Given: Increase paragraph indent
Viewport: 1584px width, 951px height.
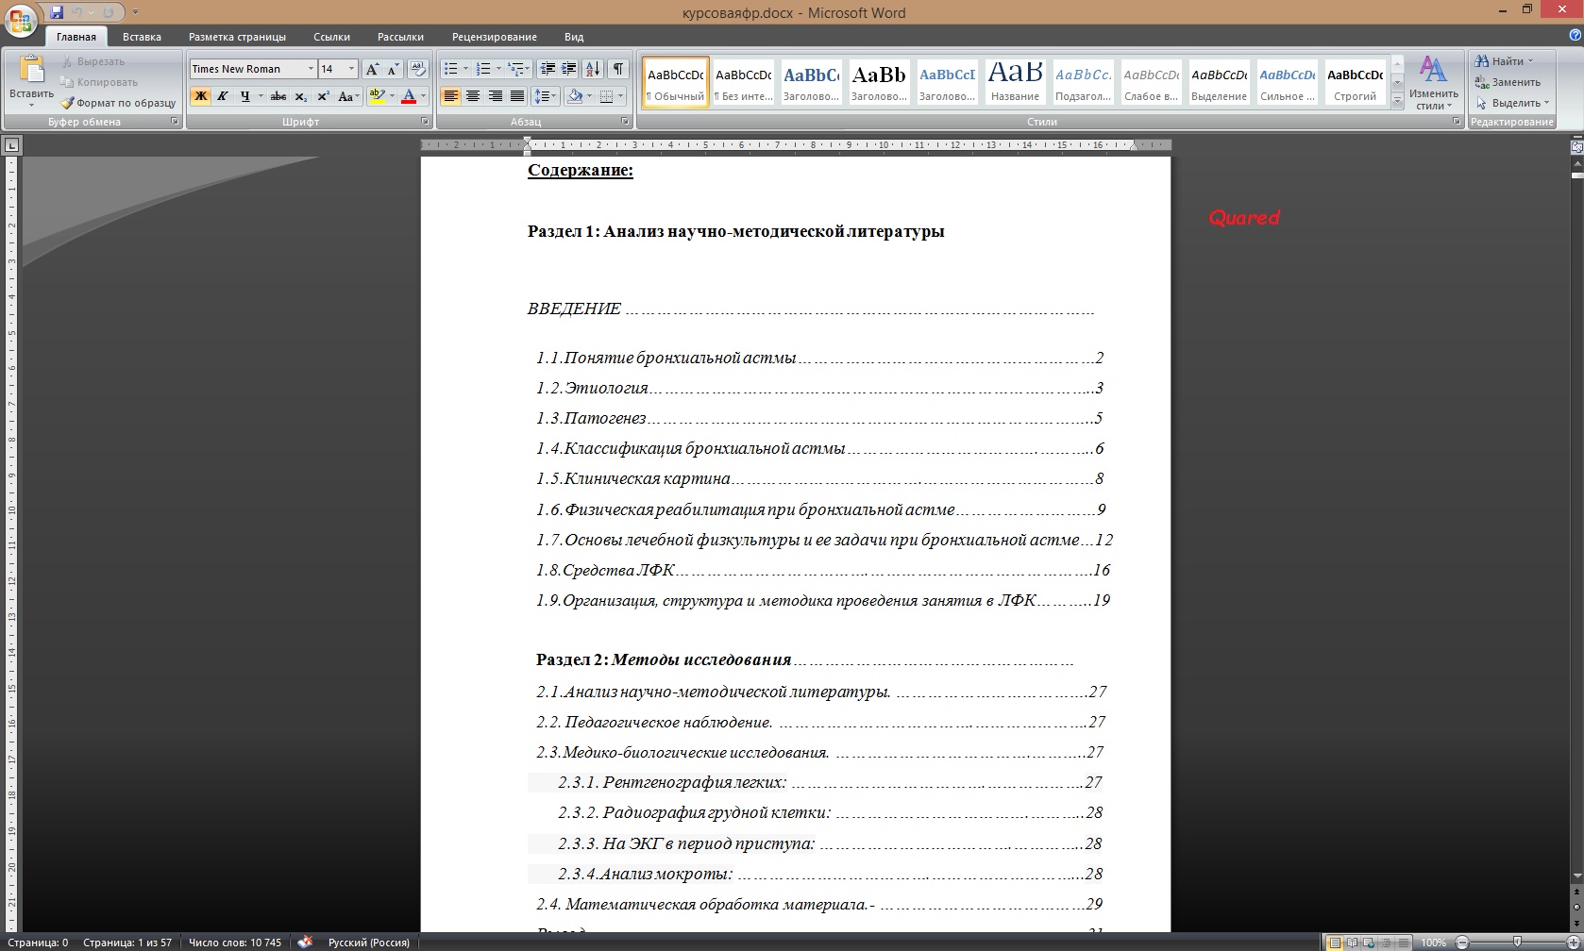Looking at the screenshot, I should tap(568, 69).
